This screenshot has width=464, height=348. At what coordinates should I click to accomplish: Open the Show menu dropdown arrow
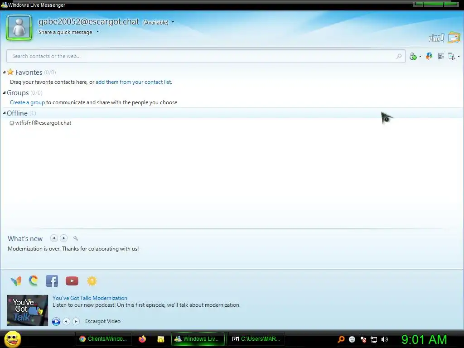click(459, 57)
